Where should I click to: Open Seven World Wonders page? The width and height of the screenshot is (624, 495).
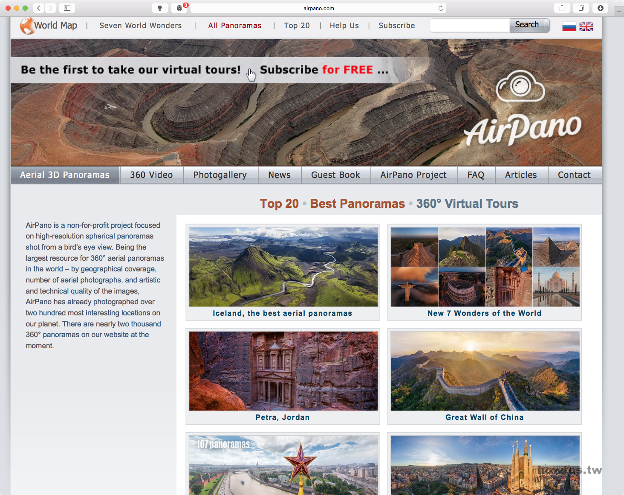click(141, 26)
